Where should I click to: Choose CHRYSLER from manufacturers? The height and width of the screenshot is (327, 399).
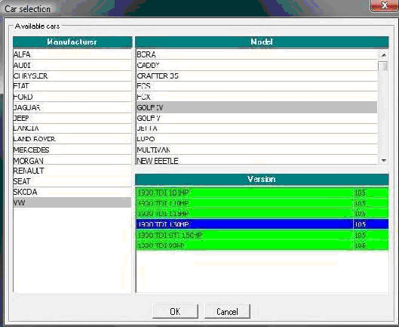pyautogui.click(x=72, y=76)
